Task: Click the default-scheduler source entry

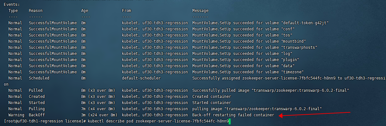Action: (141, 78)
